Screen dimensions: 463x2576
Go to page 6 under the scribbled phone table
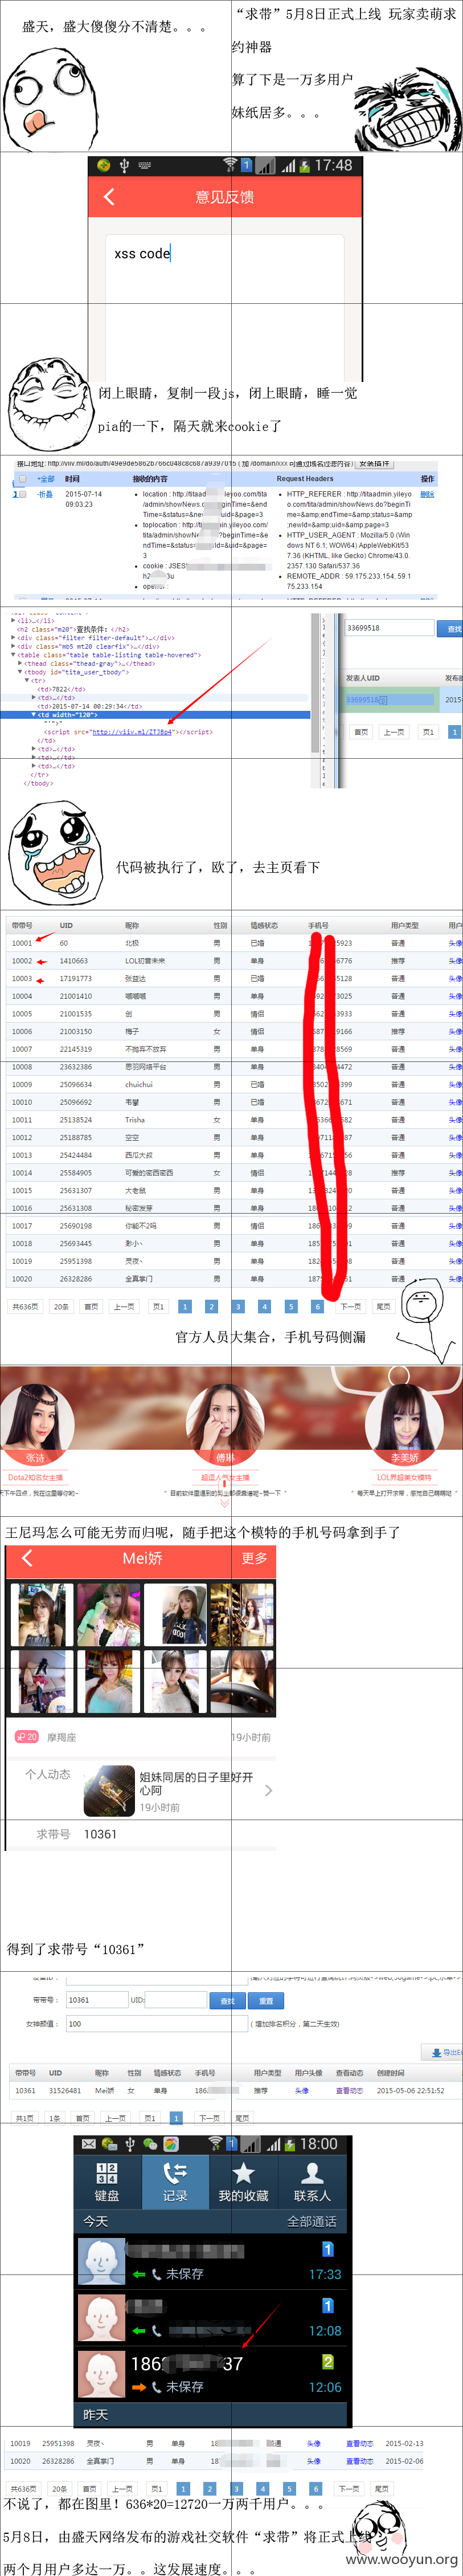coord(317,1306)
